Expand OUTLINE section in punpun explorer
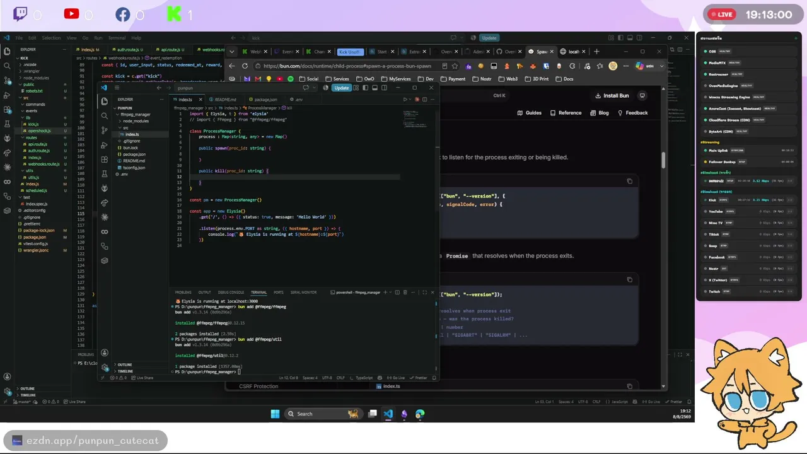The image size is (807, 454). (125, 364)
